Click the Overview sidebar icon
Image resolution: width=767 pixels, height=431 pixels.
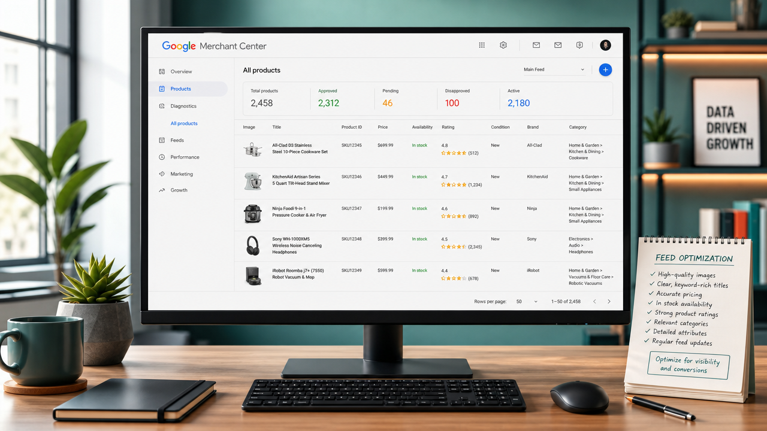162,71
